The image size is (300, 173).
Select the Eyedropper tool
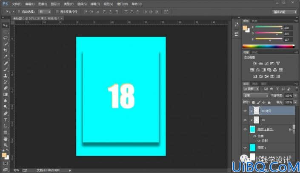pyautogui.click(x=6, y=57)
